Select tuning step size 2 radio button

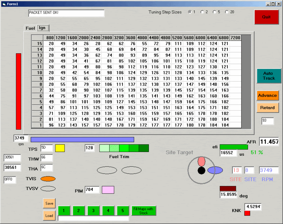[x=202, y=12]
